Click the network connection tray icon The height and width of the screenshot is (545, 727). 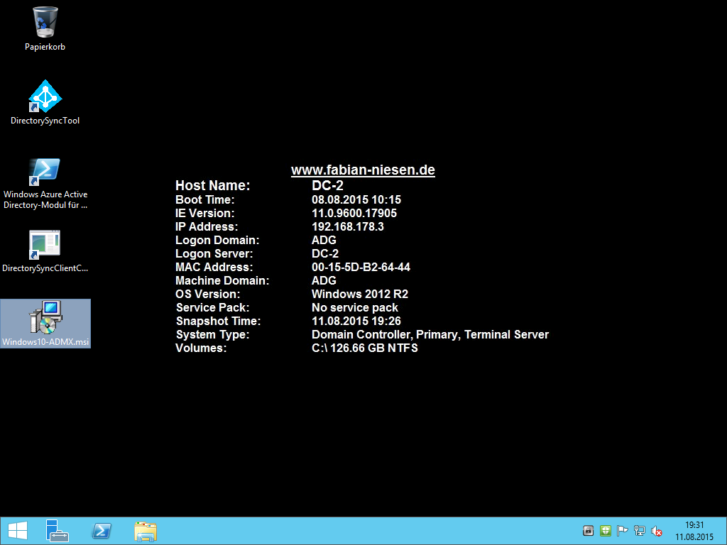pyautogui.click(x=640, y=531)
